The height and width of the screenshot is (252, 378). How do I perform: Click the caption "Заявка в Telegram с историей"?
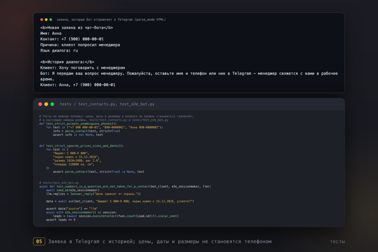tap(92, 241)
